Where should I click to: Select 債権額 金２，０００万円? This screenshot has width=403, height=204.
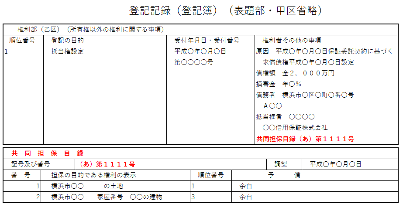click(x=295, y=73)
